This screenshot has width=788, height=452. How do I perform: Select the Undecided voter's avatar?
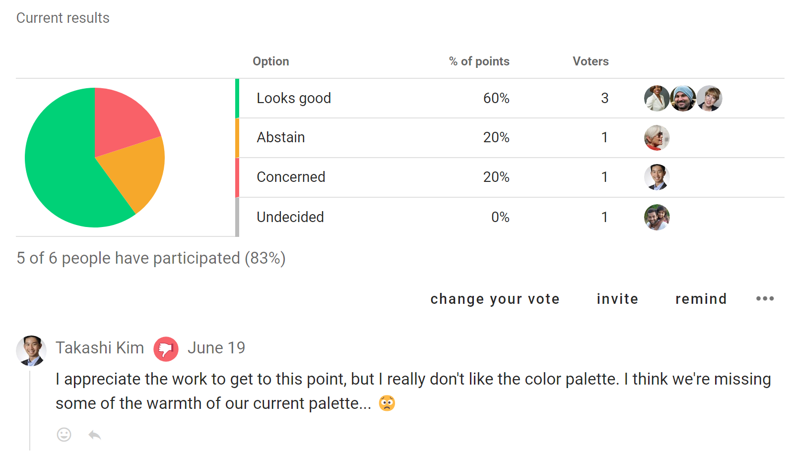[657, 217]
